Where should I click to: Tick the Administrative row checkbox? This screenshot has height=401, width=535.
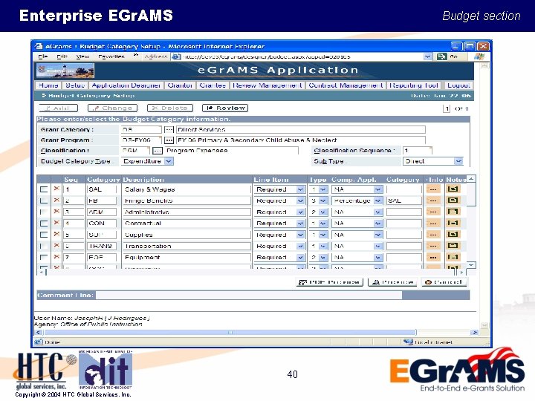44,212
